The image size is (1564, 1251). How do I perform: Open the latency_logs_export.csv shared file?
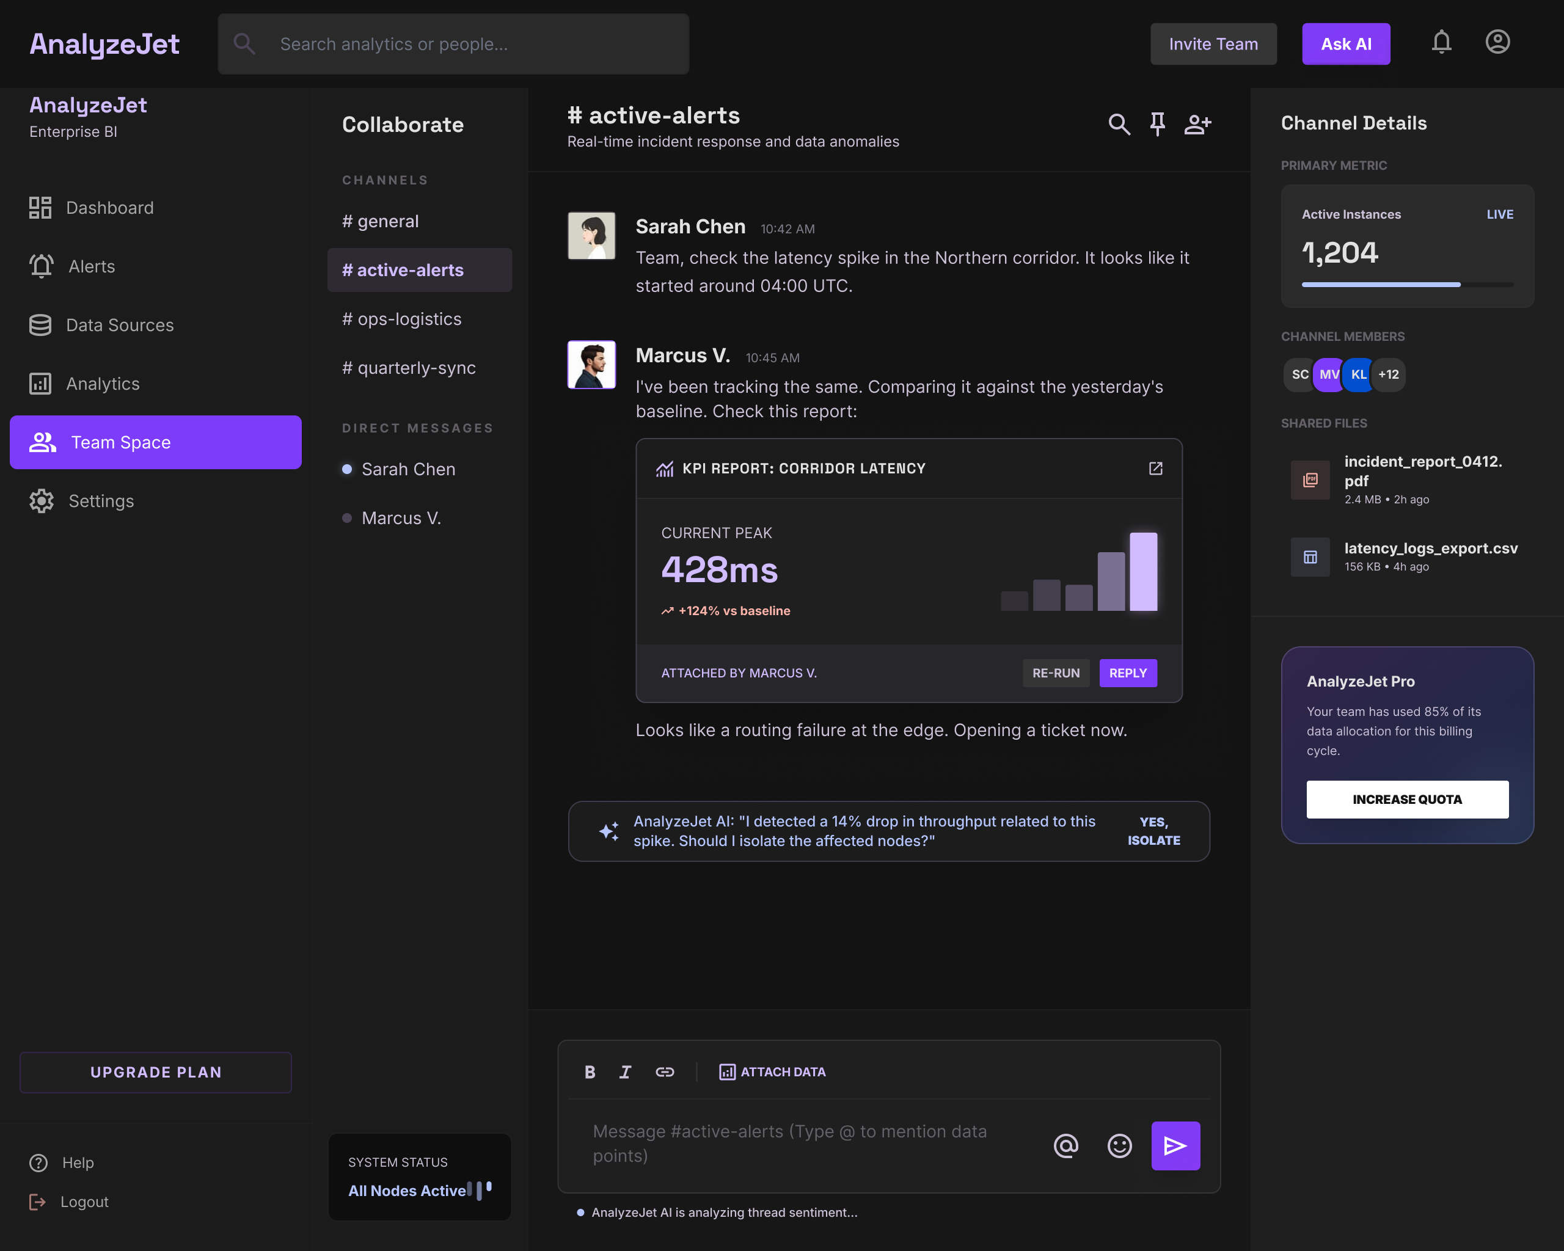click(x=1431, y=549)
